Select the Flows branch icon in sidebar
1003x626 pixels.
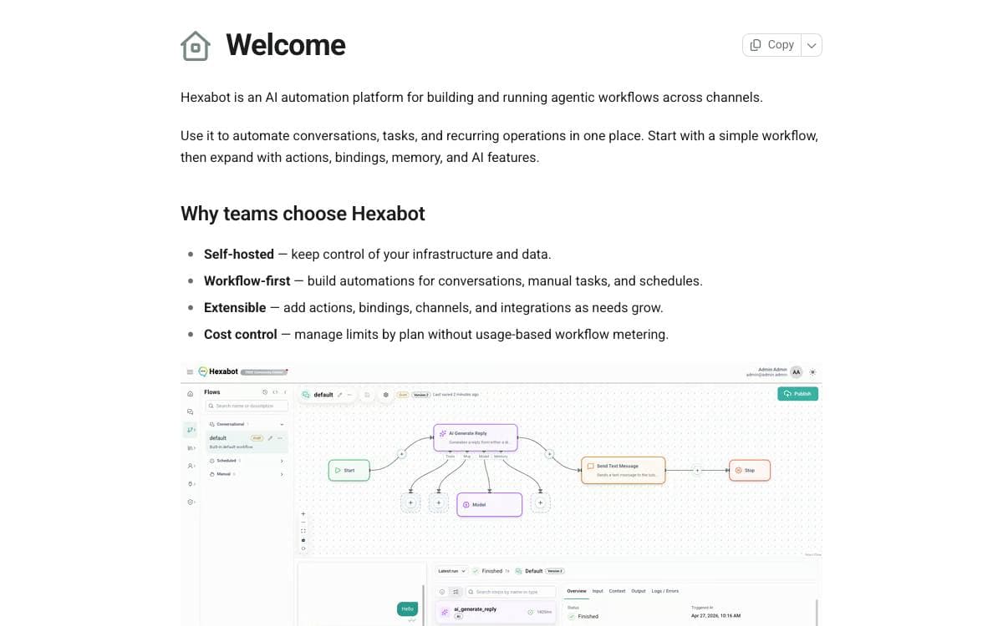point(191,429)
